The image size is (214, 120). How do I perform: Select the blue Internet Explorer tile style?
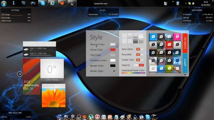153,37
